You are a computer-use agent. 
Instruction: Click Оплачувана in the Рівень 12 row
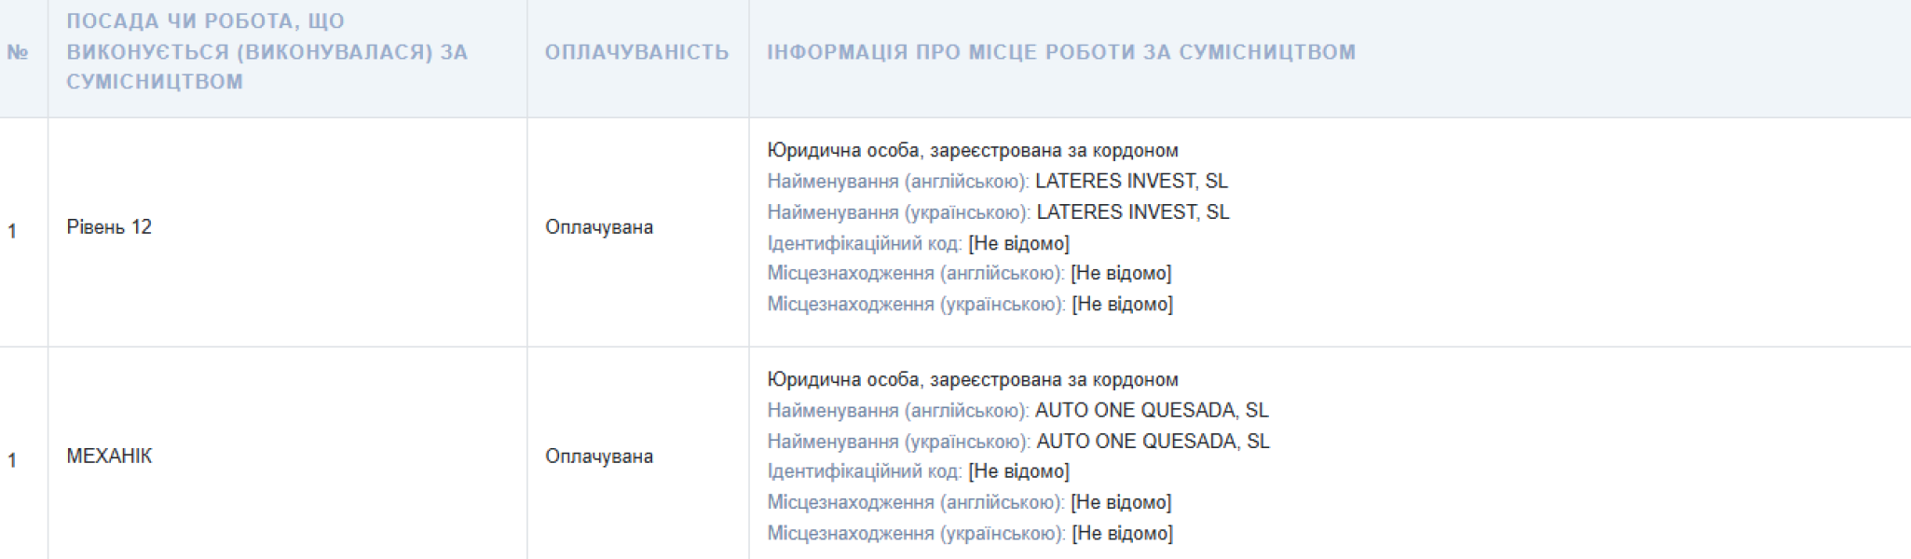click(x=599, y=227)
